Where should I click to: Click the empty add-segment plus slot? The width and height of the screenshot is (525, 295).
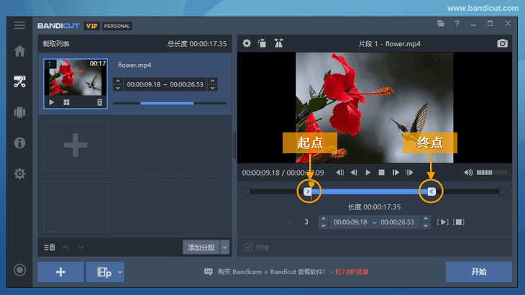pyautogui.click(x=76, y=145)
